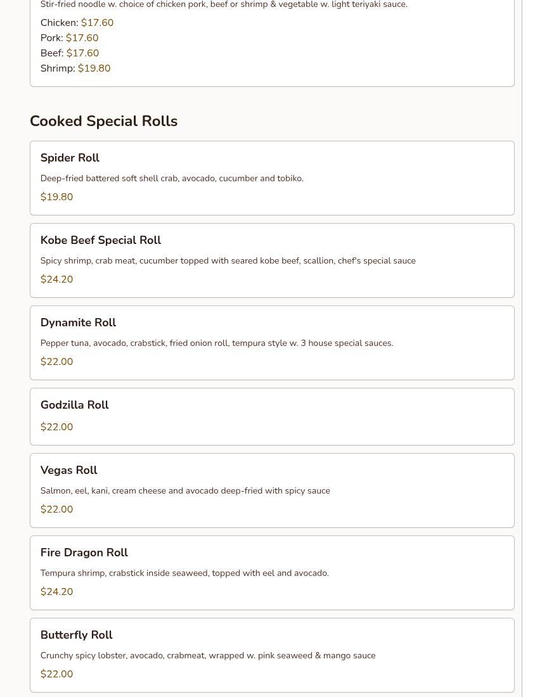535x697 pixels.
Task: Click the Chicken $17.60 price option
Action: point(77,23)
